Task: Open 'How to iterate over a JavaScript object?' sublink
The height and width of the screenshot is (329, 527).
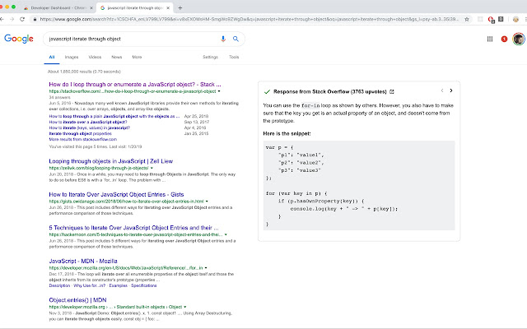Action: pos(88,122)
